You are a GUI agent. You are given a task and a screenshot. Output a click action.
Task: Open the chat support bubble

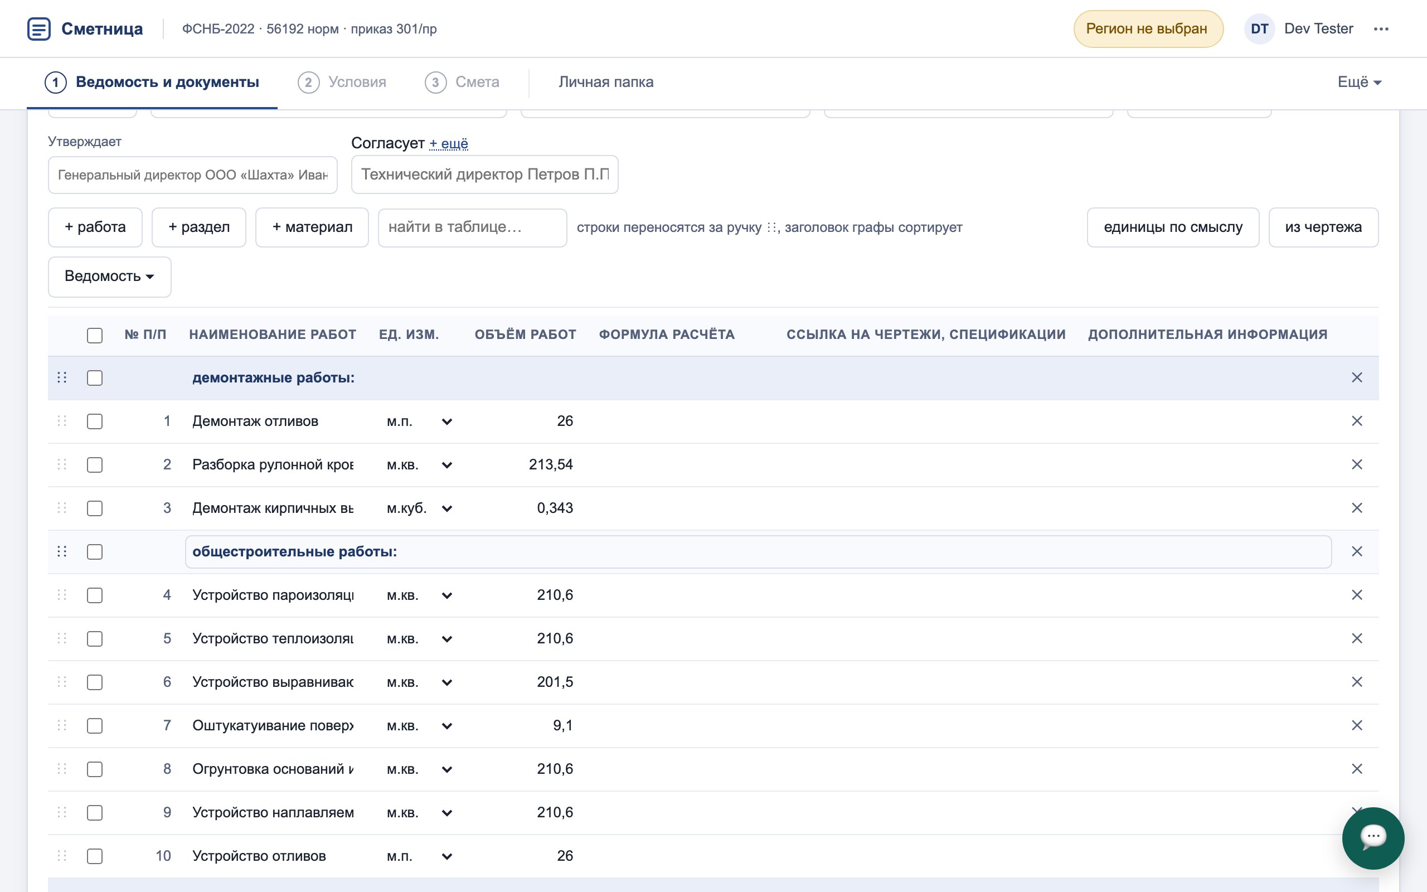1373,838
